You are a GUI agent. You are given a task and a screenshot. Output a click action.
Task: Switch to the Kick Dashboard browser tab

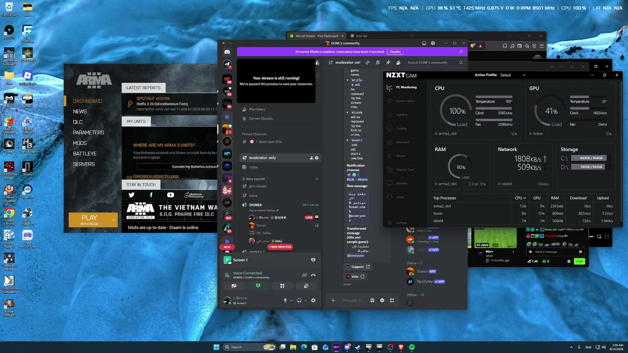(x=316, y=36)
